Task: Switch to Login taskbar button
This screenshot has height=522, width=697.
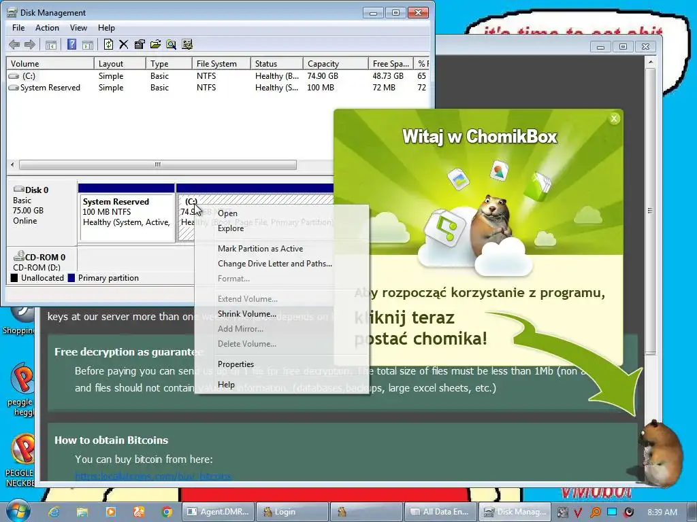Action: coord(293,512)
